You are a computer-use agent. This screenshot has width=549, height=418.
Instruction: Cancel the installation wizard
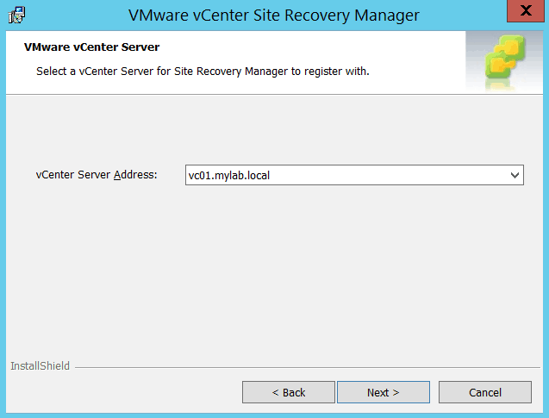click(484, 392)
